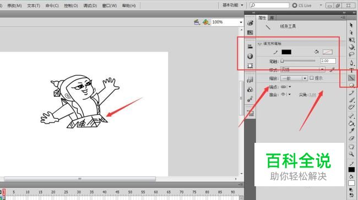Click the timeline playhead at frame 1
358x200 pixels.
[4, 192]
